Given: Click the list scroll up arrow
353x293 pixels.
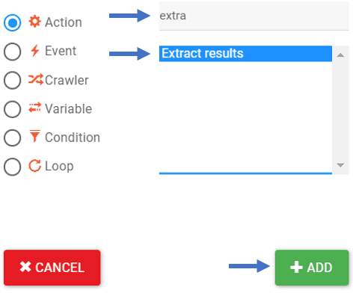Looking at the screenshot, I should pos(340,55).
